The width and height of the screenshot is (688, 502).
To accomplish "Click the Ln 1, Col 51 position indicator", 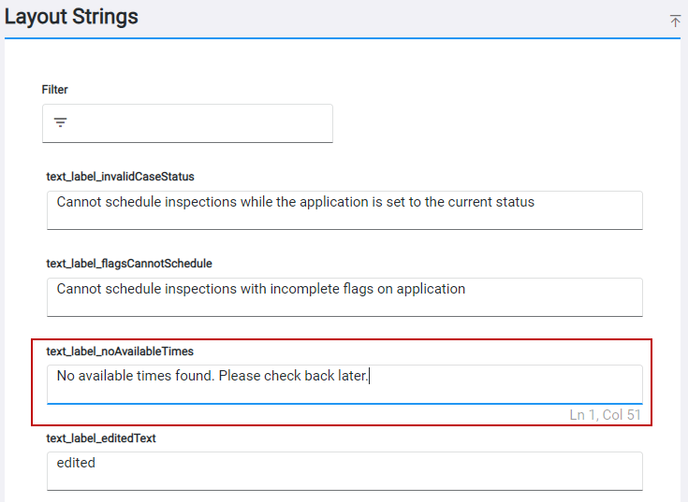I will pos(605,414).
